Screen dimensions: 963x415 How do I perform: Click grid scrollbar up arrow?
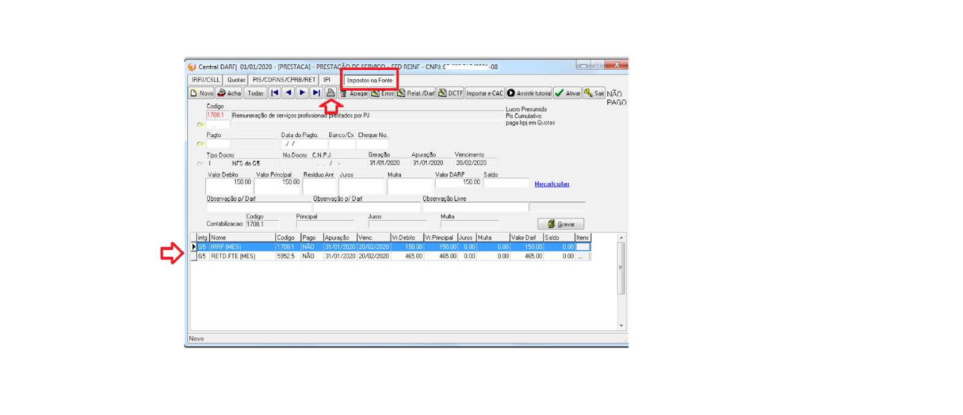pyautogui.click(x=621, y=238)
